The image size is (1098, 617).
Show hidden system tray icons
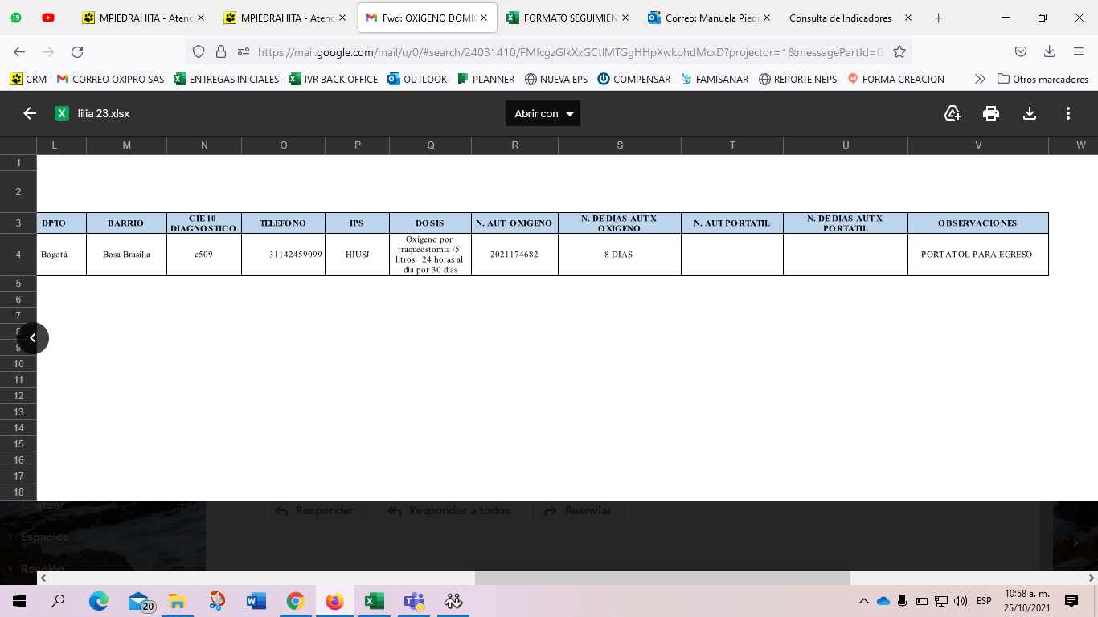(863, 600)
